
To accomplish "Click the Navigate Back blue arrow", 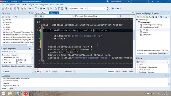I will (112, 9).
